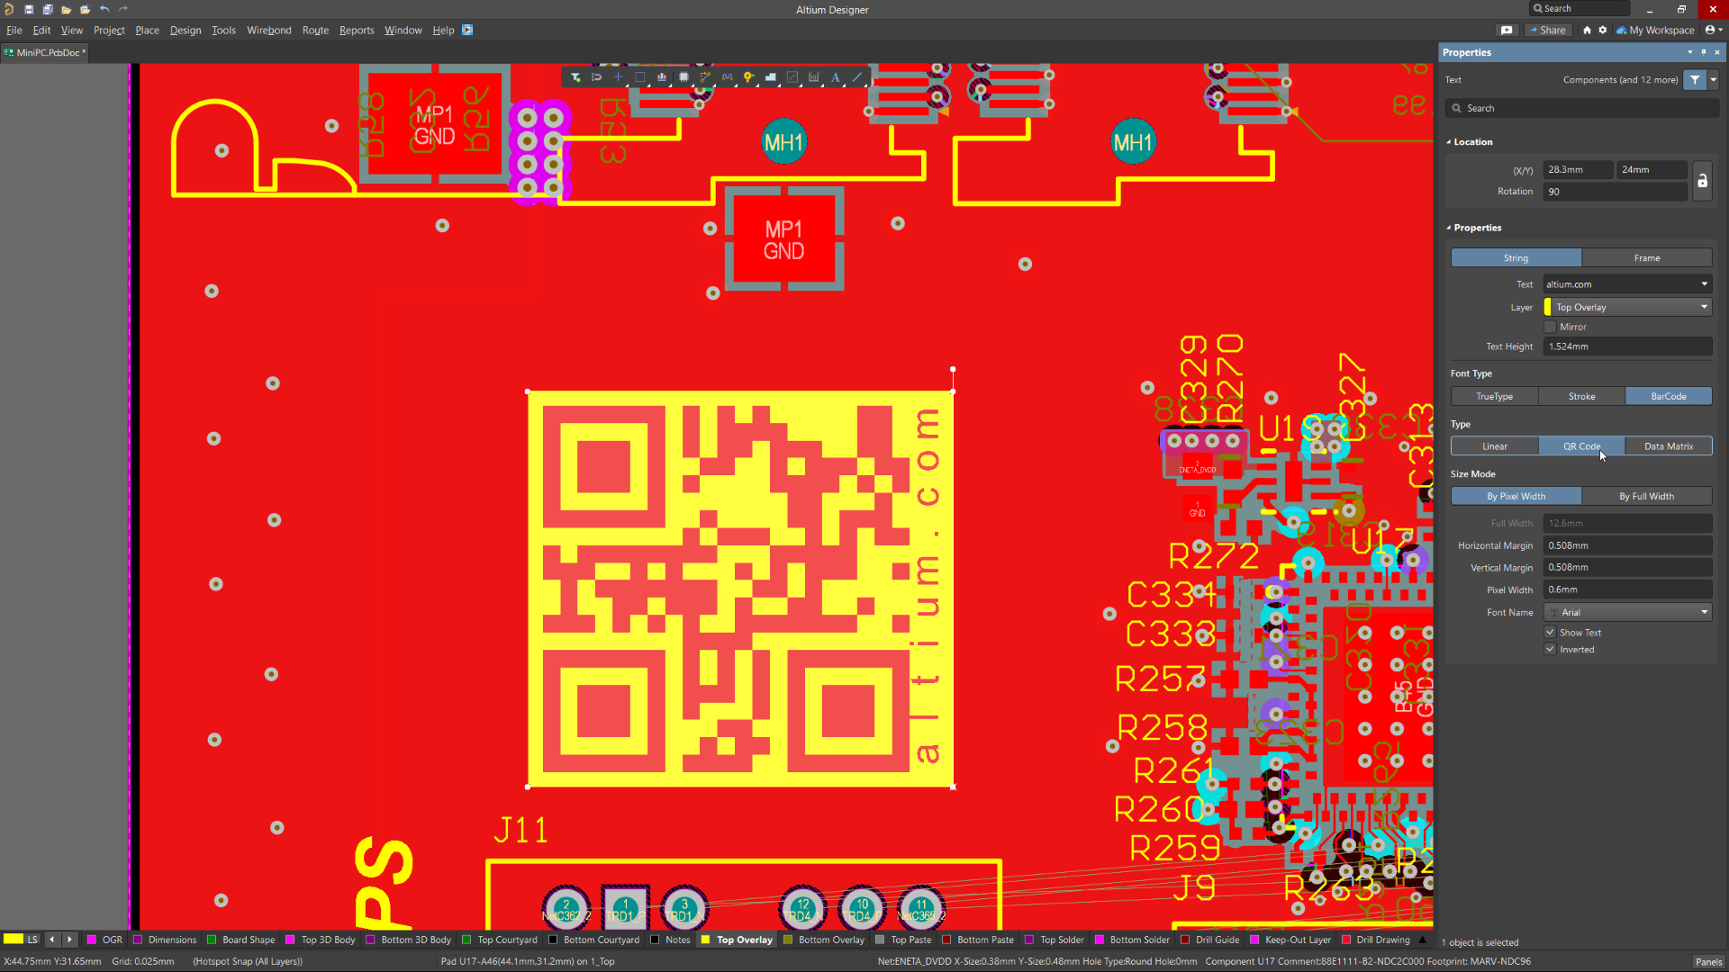The image size is (1729, 972).
Task: Click the Save icon in the title bar
Action: (x=29, y=9)
